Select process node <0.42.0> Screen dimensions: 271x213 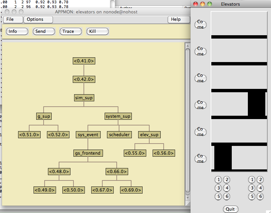[x=84, y=79]
